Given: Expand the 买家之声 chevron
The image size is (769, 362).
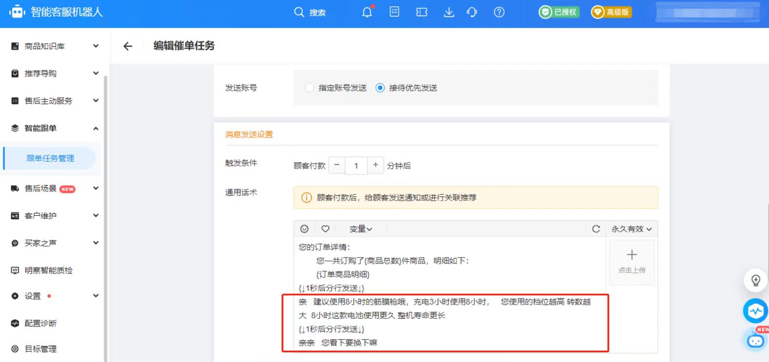Looking at the screenshot, I should tap(96, 243).
